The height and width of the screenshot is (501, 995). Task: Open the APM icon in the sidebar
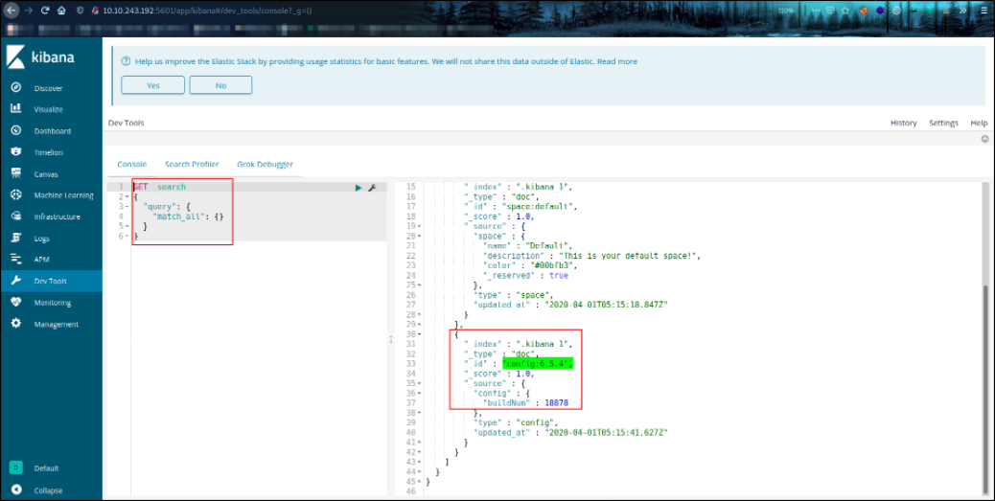16,259
